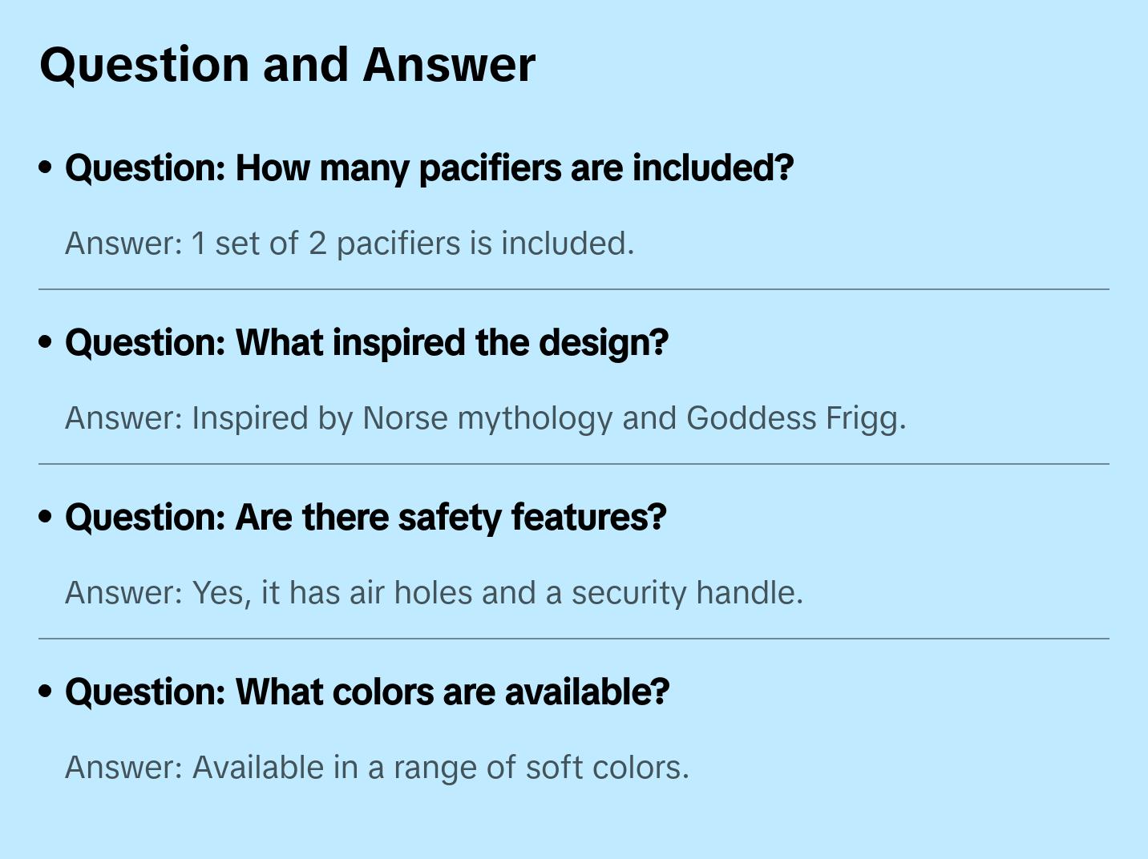Select the 'What inspired the design?' question
1148x859 pixels.
tap(366, 343)
